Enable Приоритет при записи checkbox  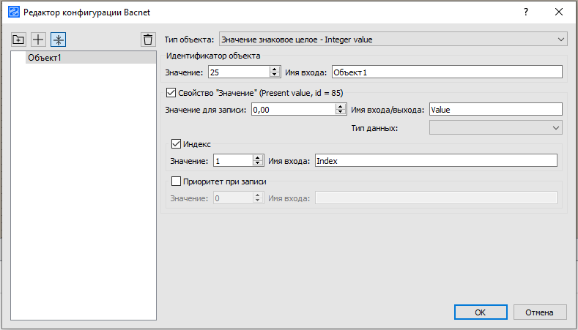(x=176, y=181)
